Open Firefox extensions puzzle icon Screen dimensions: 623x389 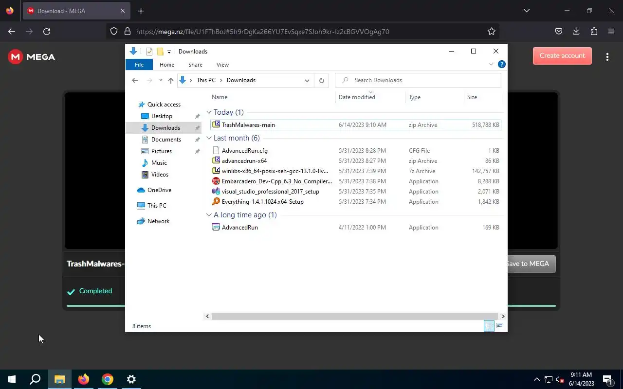(594, 32)
